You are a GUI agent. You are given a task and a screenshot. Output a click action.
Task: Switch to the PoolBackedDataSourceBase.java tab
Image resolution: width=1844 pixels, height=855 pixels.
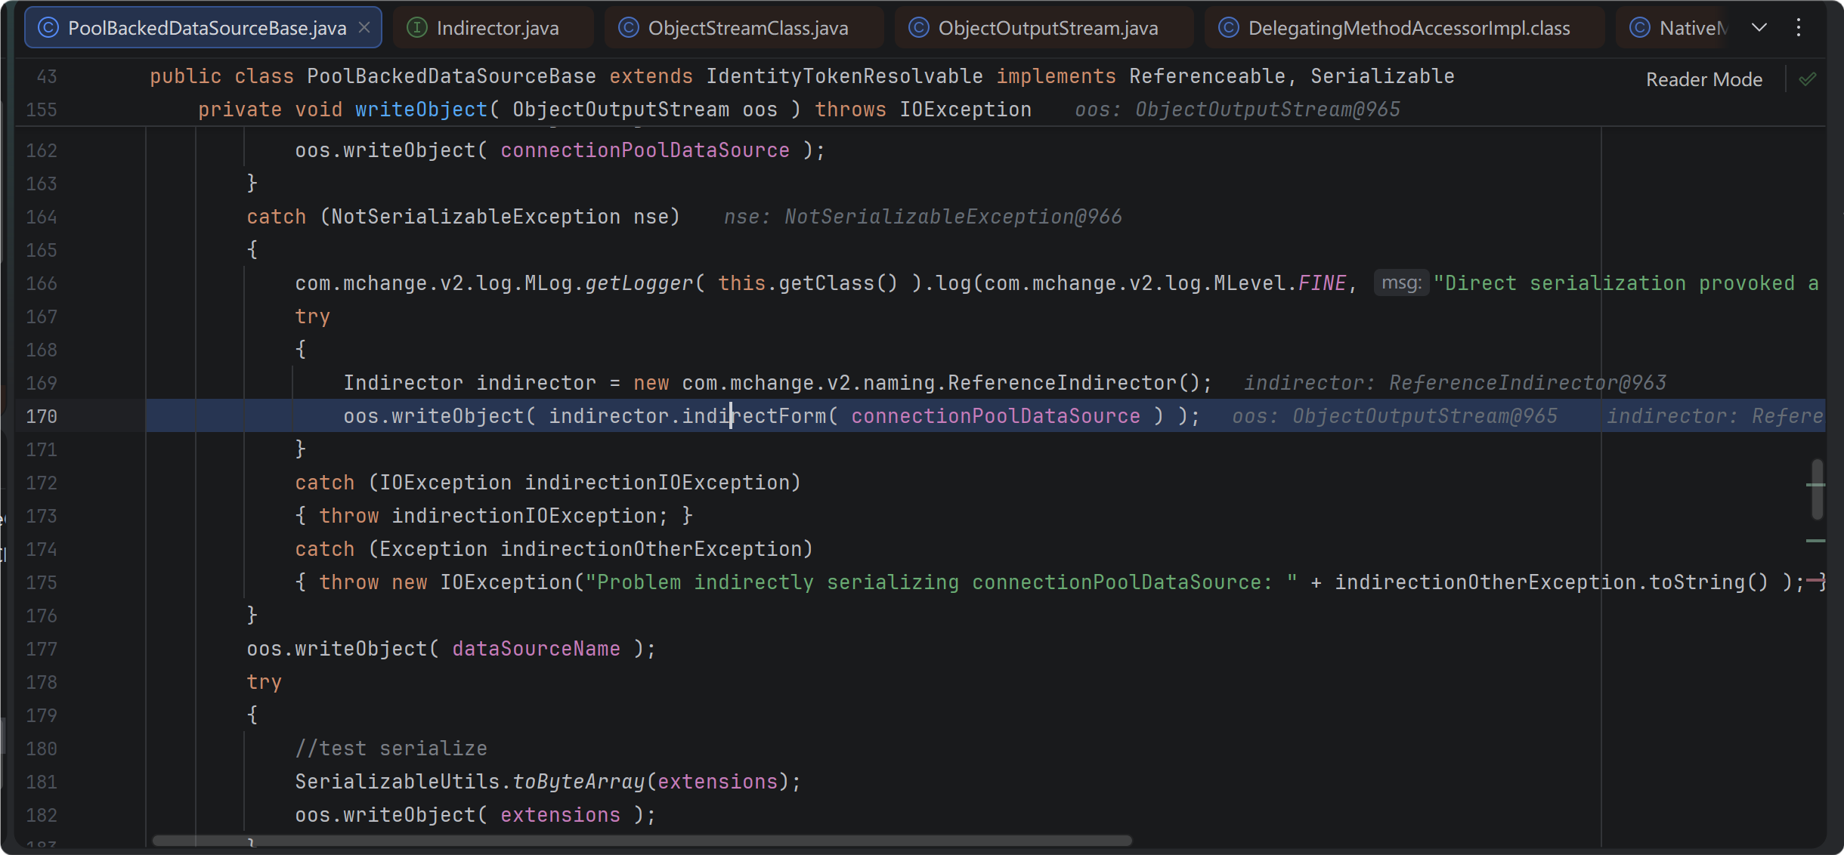point(203,28)
